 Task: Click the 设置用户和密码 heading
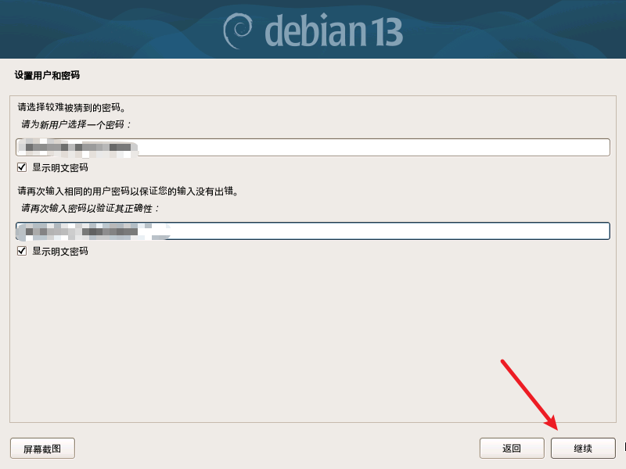(47, 75)
